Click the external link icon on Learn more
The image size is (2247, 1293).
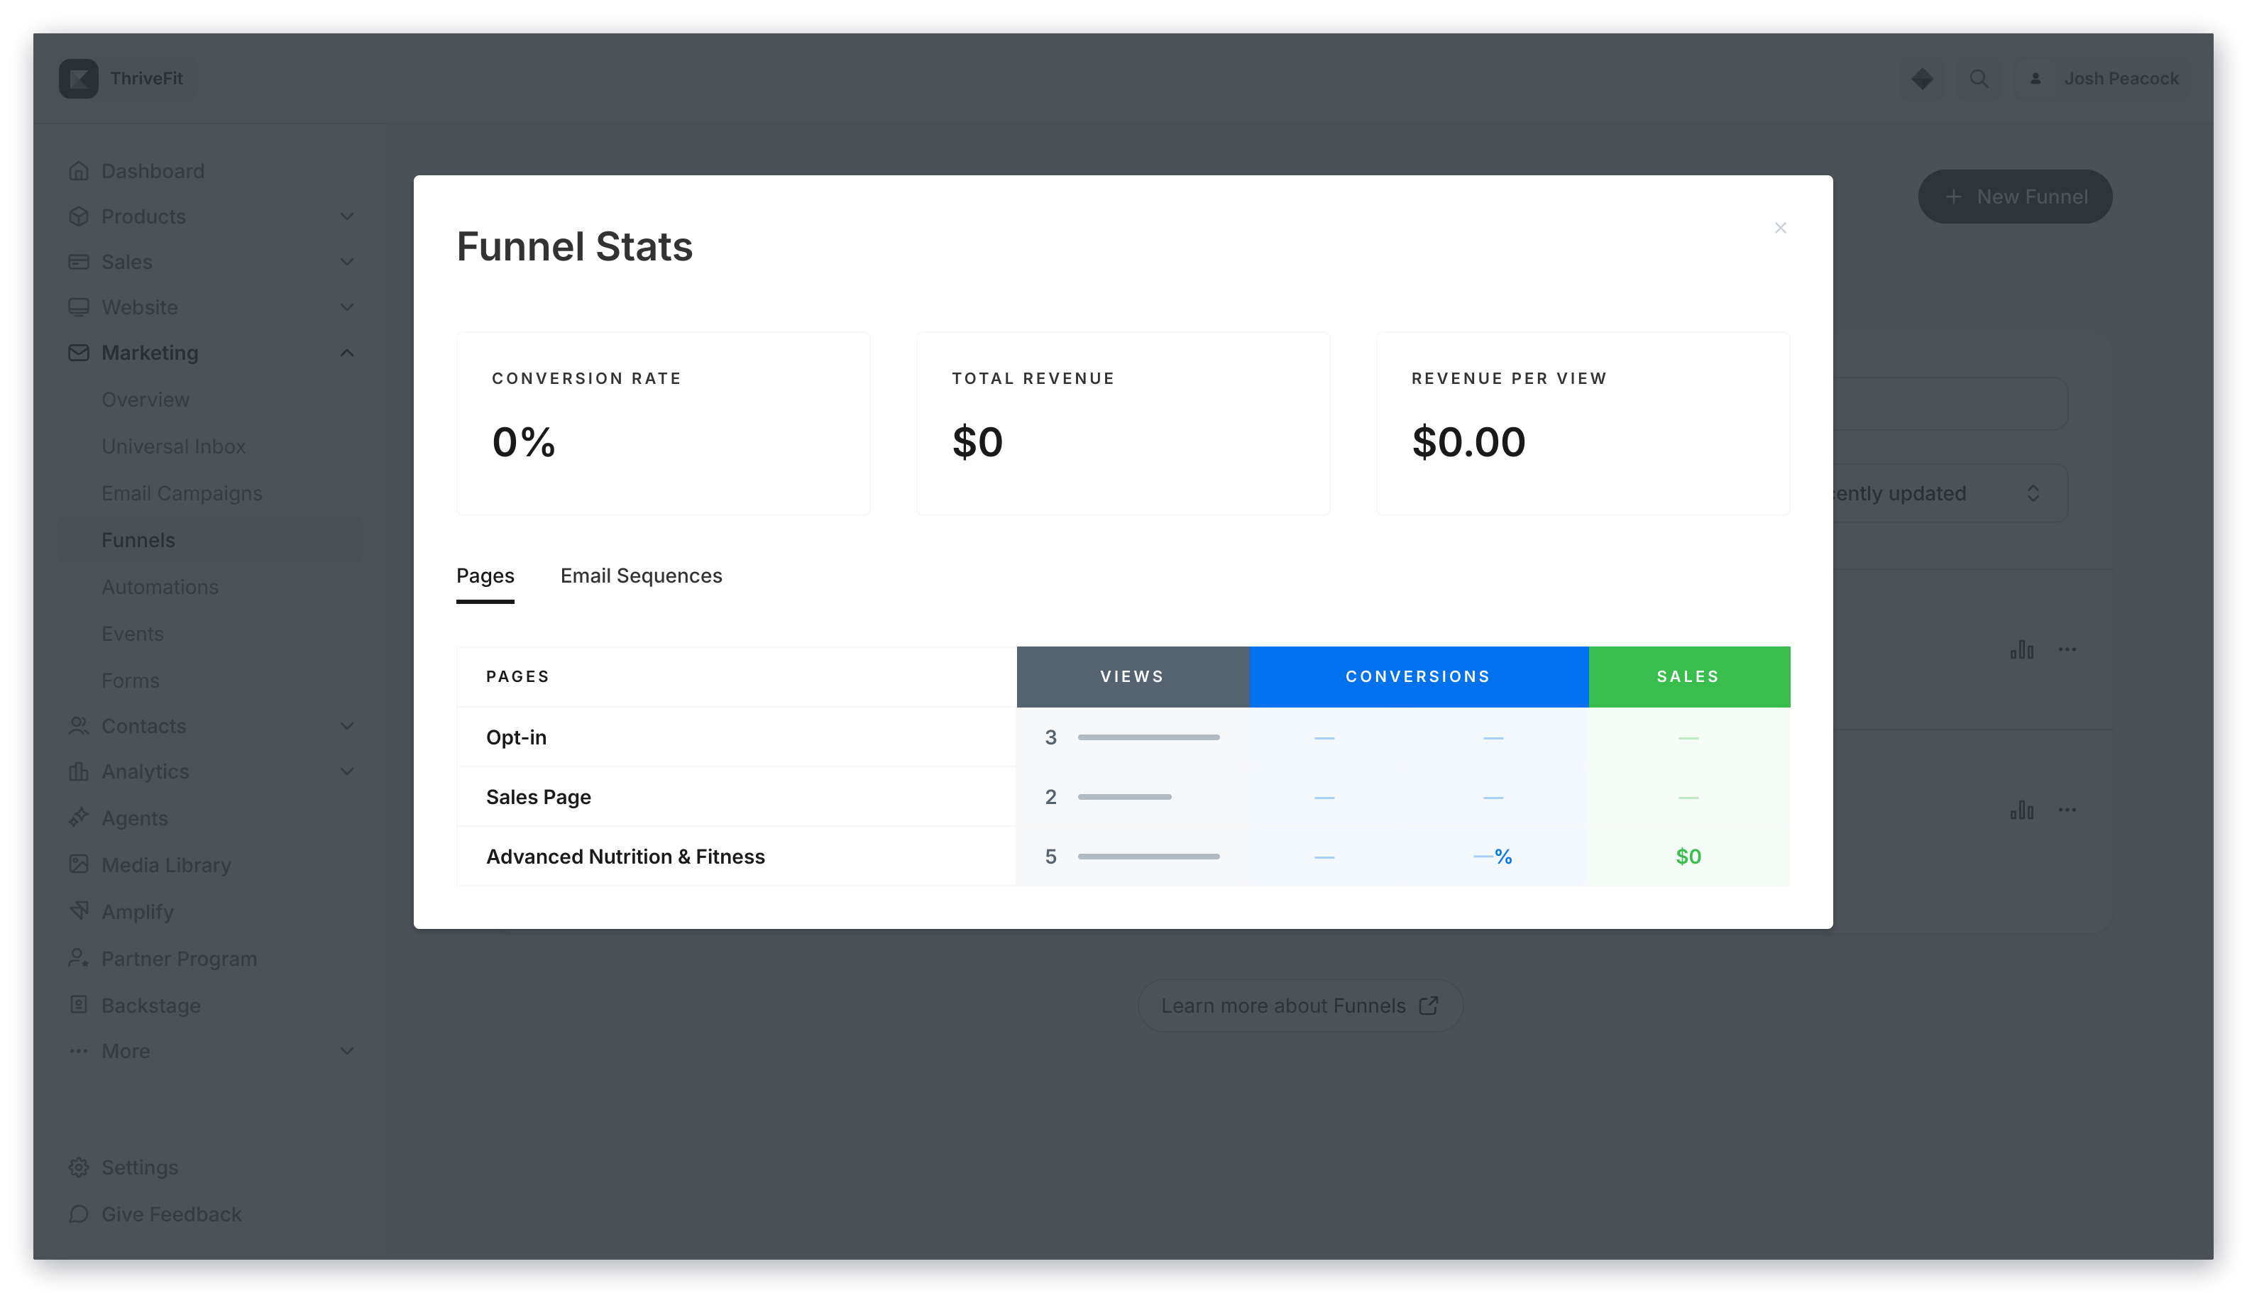[1428, 1004]
